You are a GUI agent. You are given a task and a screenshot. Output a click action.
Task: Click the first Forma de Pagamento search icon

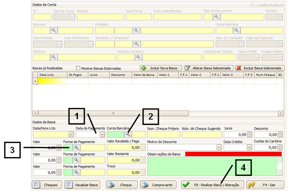tap(77, 147)
